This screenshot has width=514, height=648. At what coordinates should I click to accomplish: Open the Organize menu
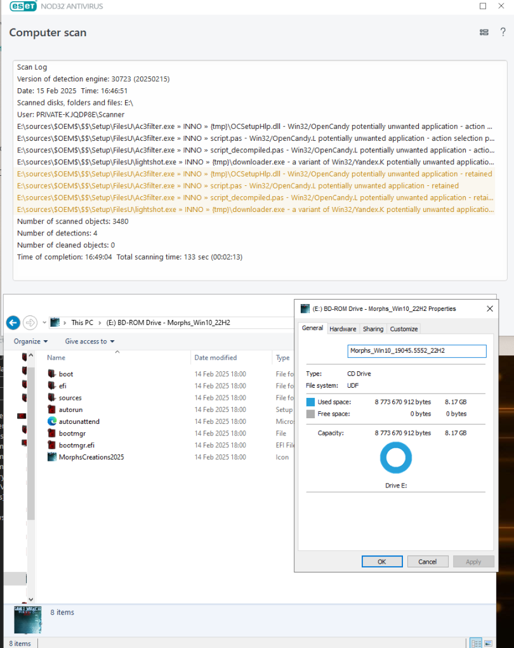point(30,341)
